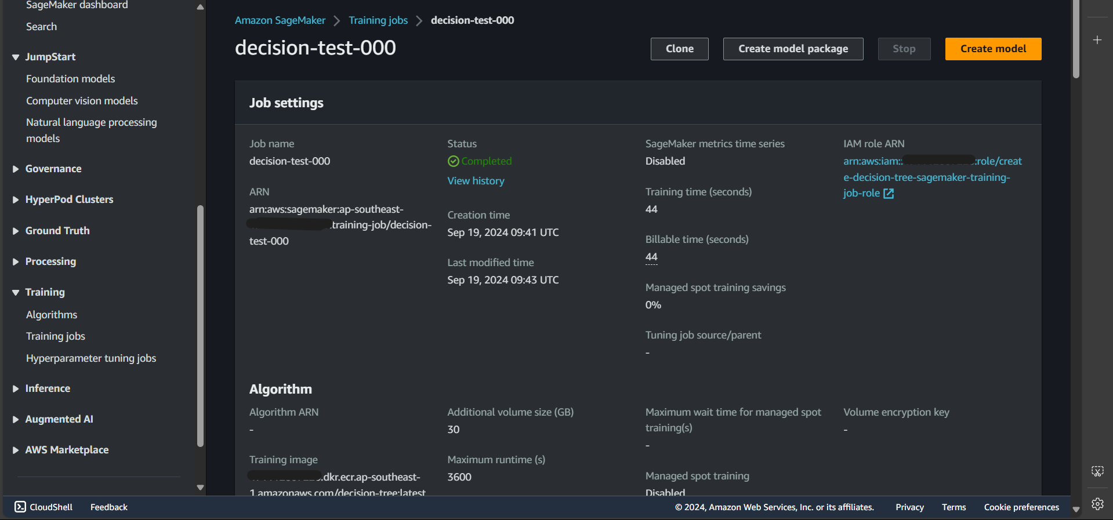Open CloudShell terminal icon
1113x520 pixels.
pos(20,507)
